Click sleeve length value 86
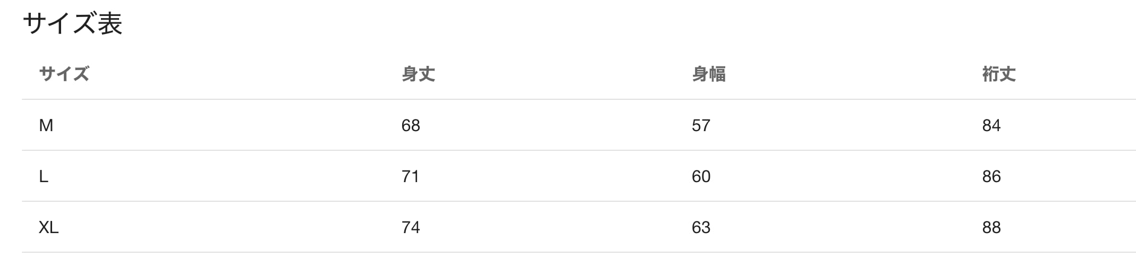This screenshot has height=257, width=1136. (x=991, y=176)
